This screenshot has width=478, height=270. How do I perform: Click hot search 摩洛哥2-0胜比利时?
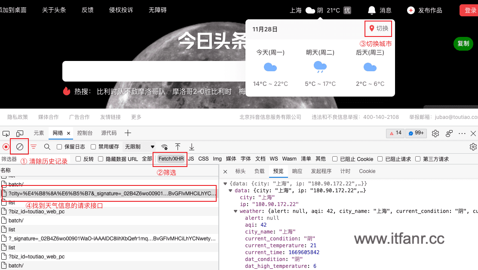tap(202, 91)
